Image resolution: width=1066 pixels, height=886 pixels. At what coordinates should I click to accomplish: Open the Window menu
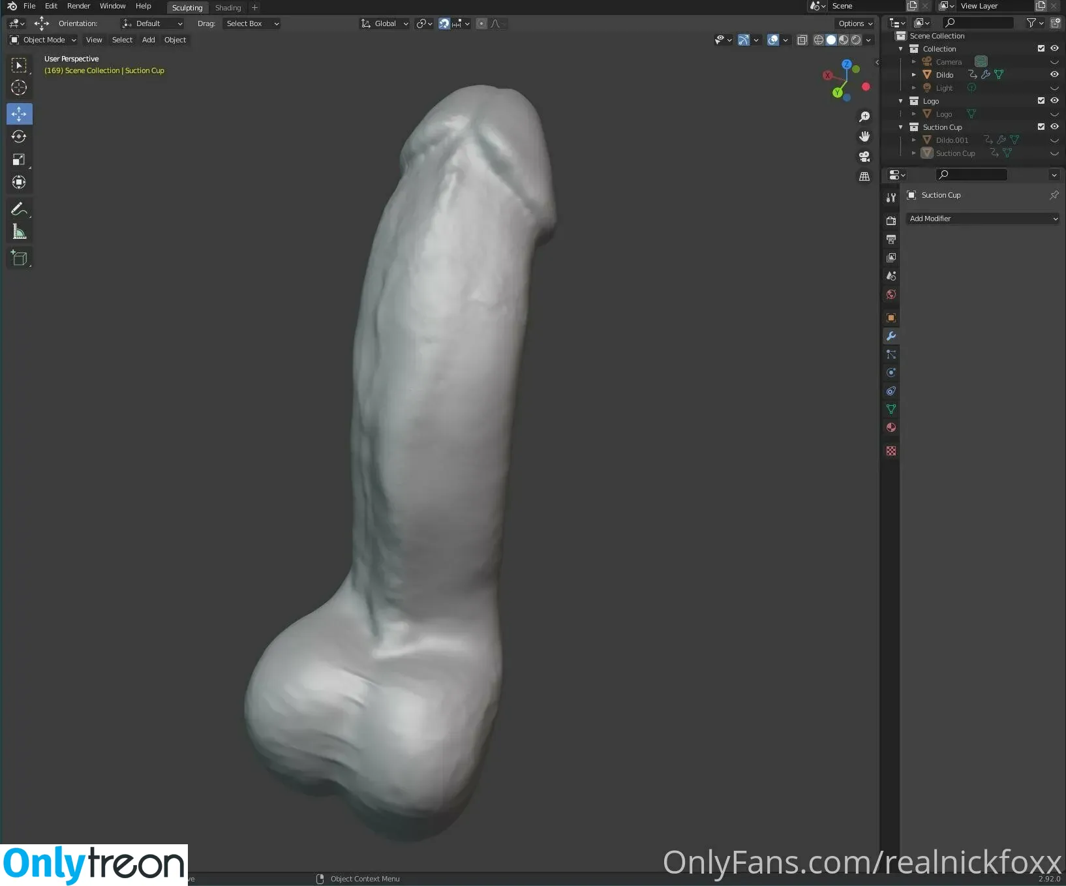click(112, 6)
